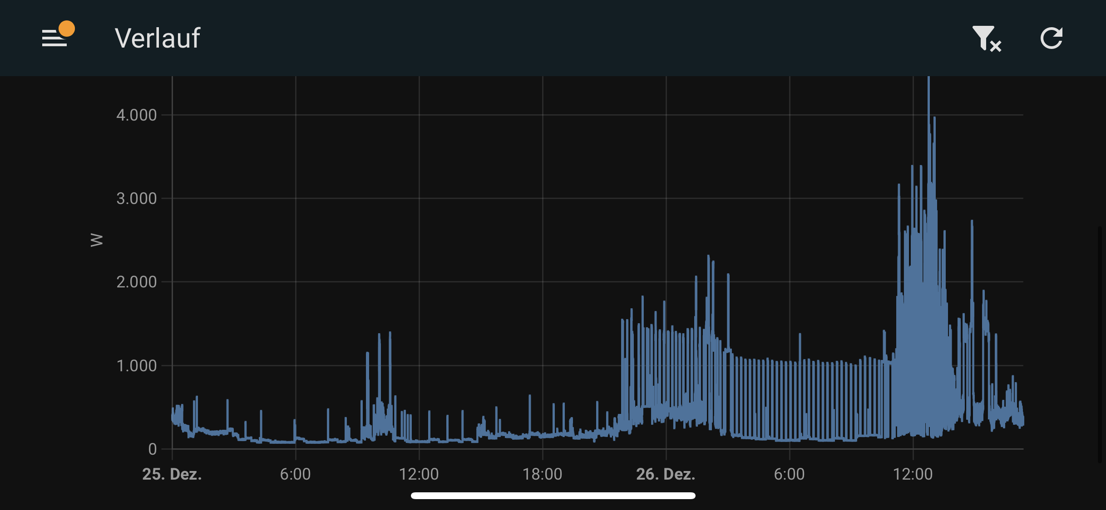Click the W unit axis label

(x=97, y=240)
